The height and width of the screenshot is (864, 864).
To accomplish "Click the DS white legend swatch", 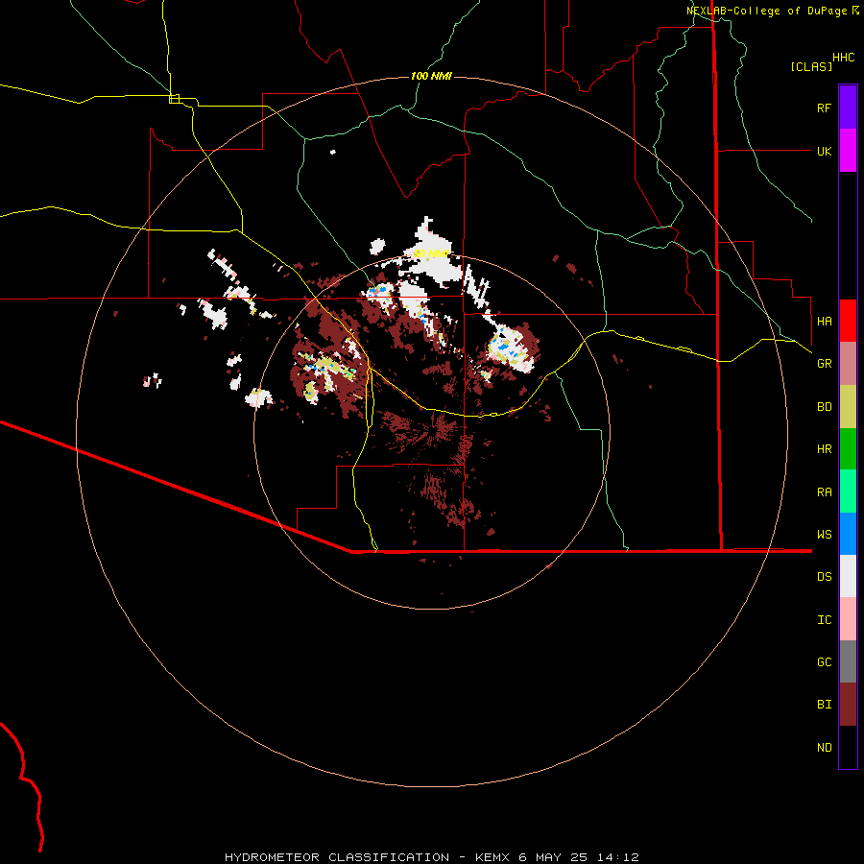I will click(x=848, y=576).
